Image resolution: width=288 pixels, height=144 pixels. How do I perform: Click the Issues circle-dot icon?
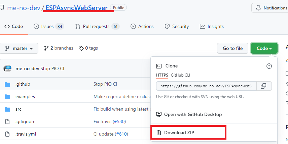tap(36, 27)
